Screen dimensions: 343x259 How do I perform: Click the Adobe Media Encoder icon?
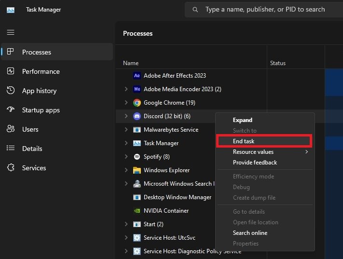pyautogui.click(x=137, y=89)
